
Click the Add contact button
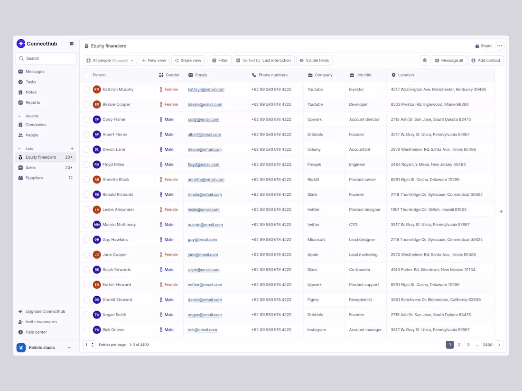485,60
